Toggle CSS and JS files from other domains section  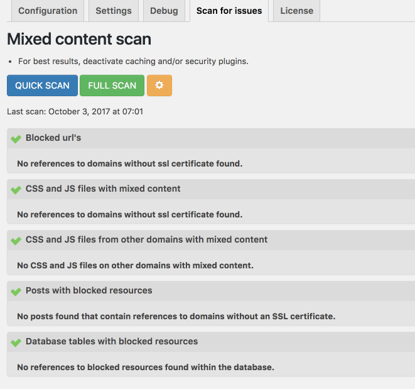click(x=211, y=240)
